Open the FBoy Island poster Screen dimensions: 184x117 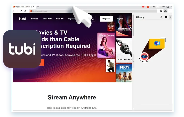click(x=124, y=73)
